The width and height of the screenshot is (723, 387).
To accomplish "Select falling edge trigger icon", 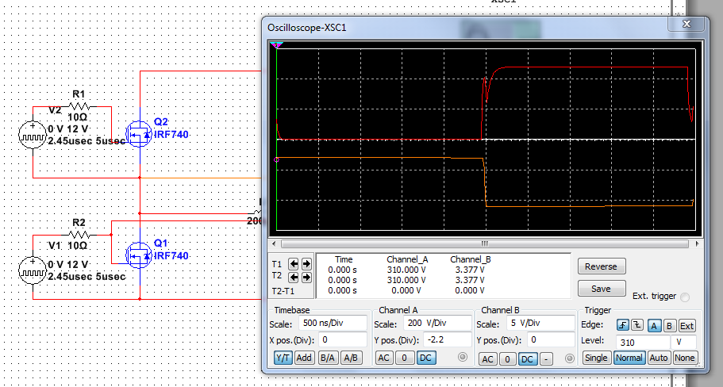I will [636, 325].
